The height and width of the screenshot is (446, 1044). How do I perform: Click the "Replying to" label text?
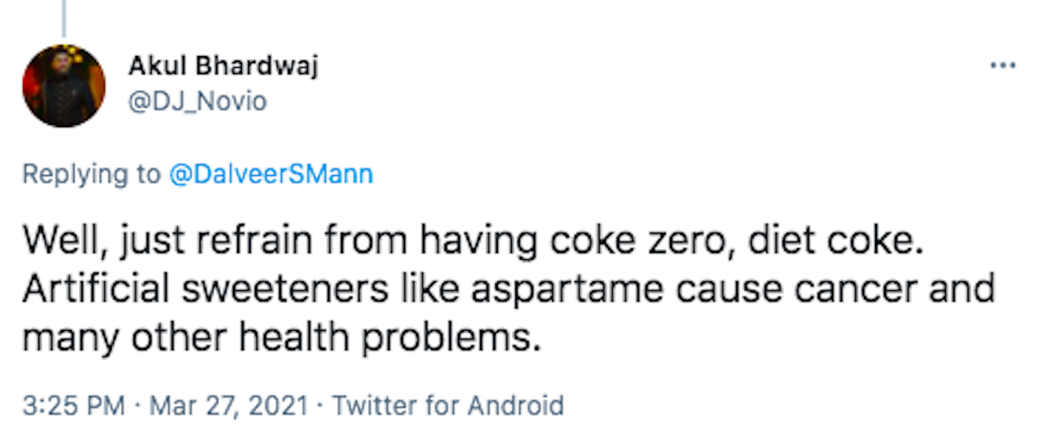(91, 174)
